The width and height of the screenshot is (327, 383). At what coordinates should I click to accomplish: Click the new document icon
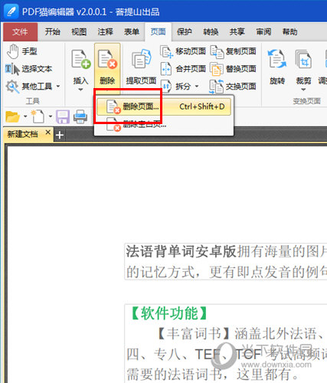coord(38,116)
